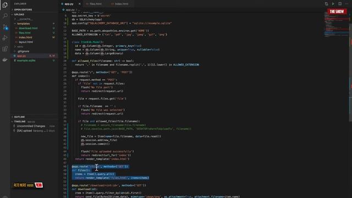This screenshot has width=352, height=198.
Task: Close the app.py editor tab
Action: [79, 4]
